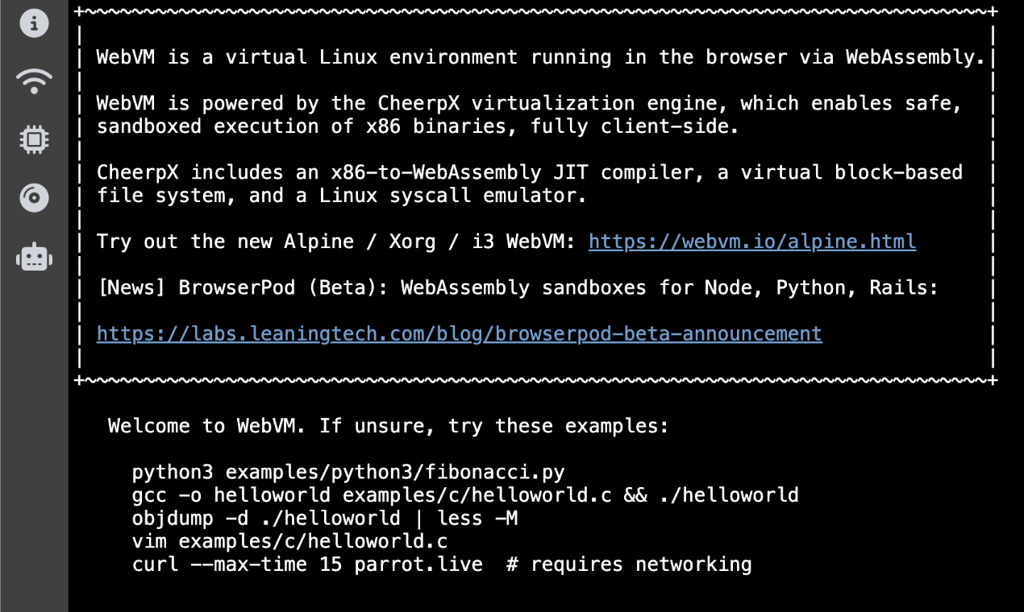Click the curl parrot.live command line

click(x=442, y=564)
